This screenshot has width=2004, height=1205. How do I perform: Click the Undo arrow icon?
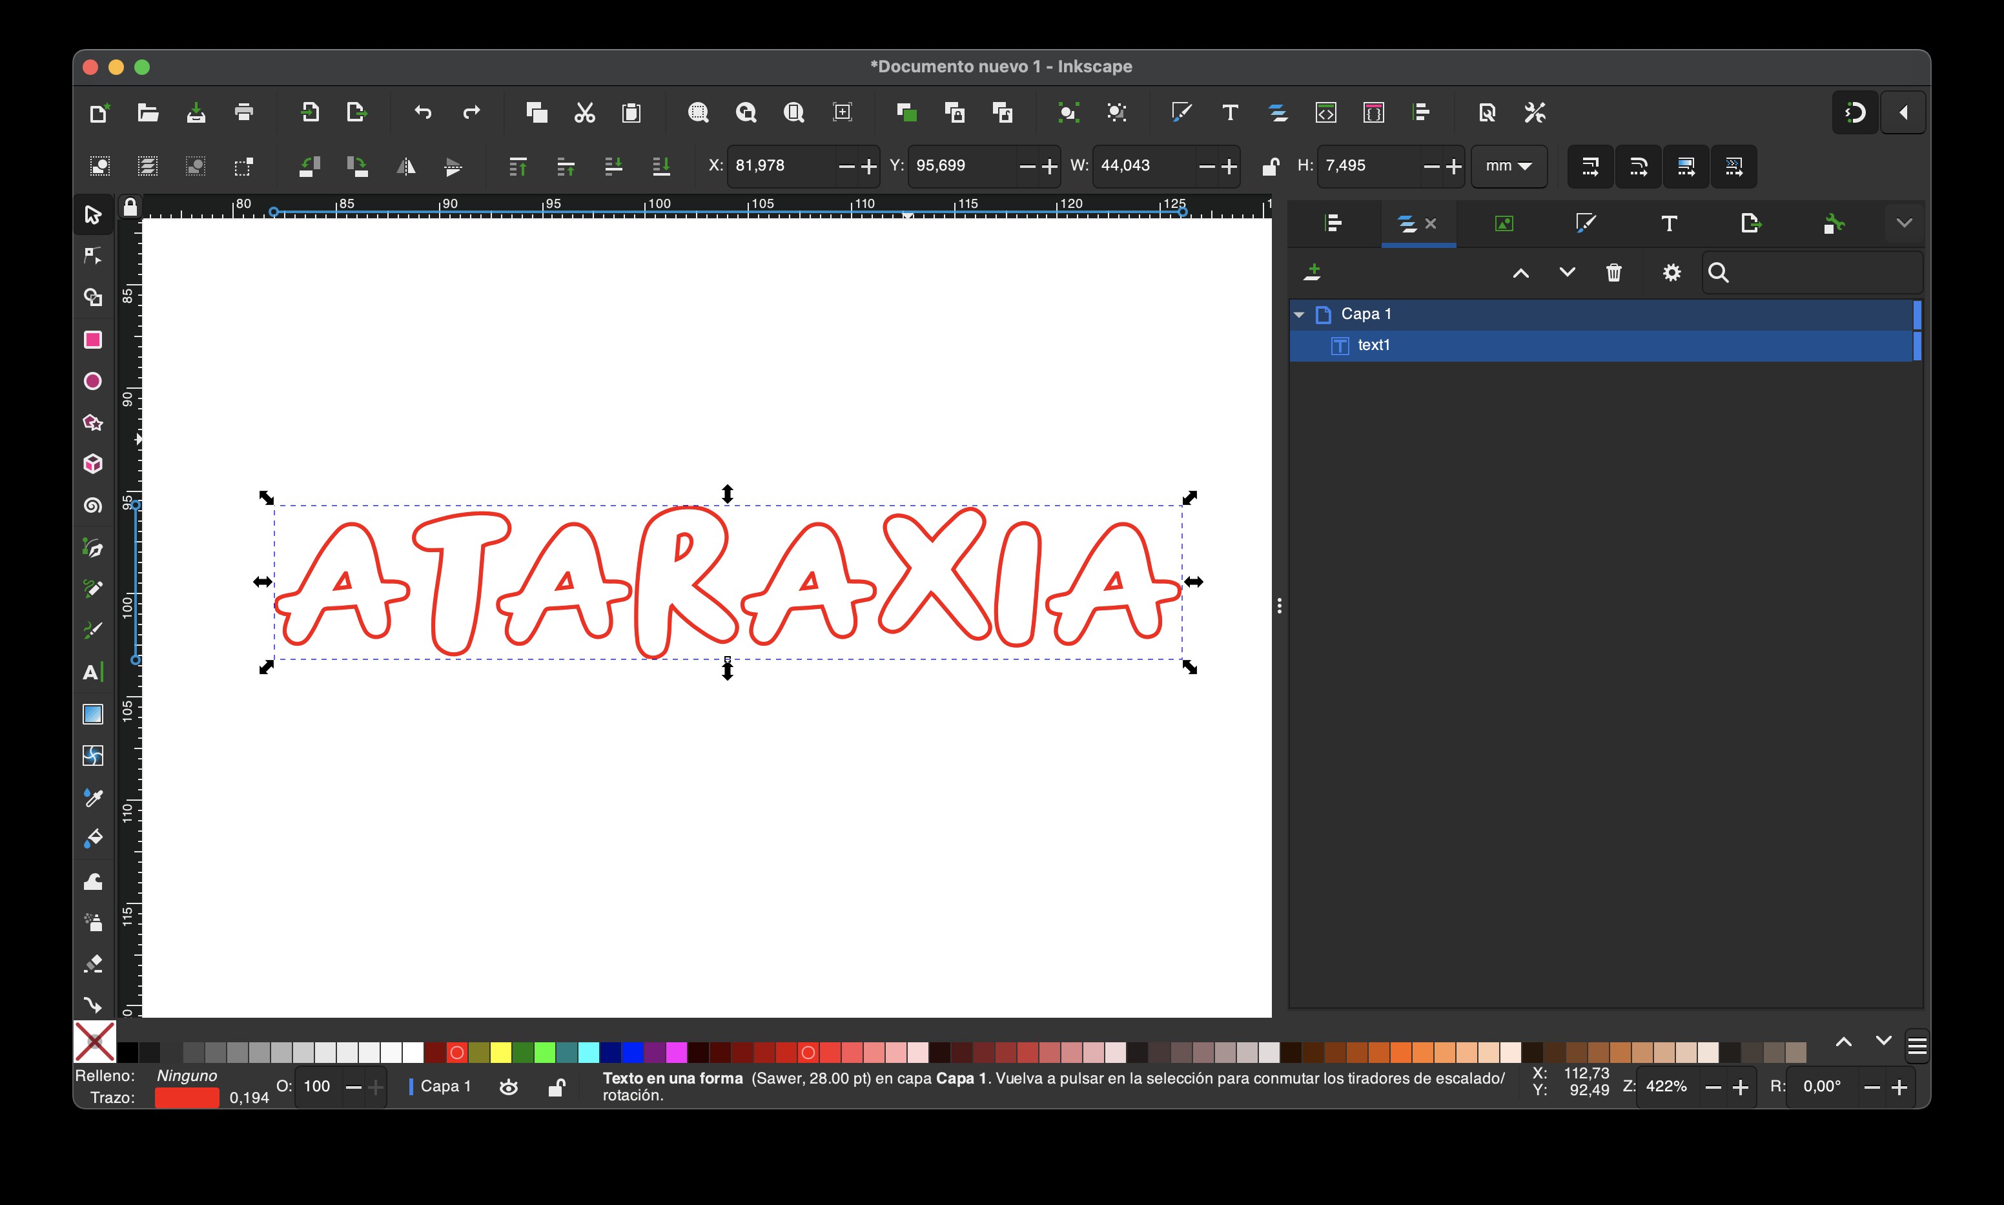click(x=423, y=112)
